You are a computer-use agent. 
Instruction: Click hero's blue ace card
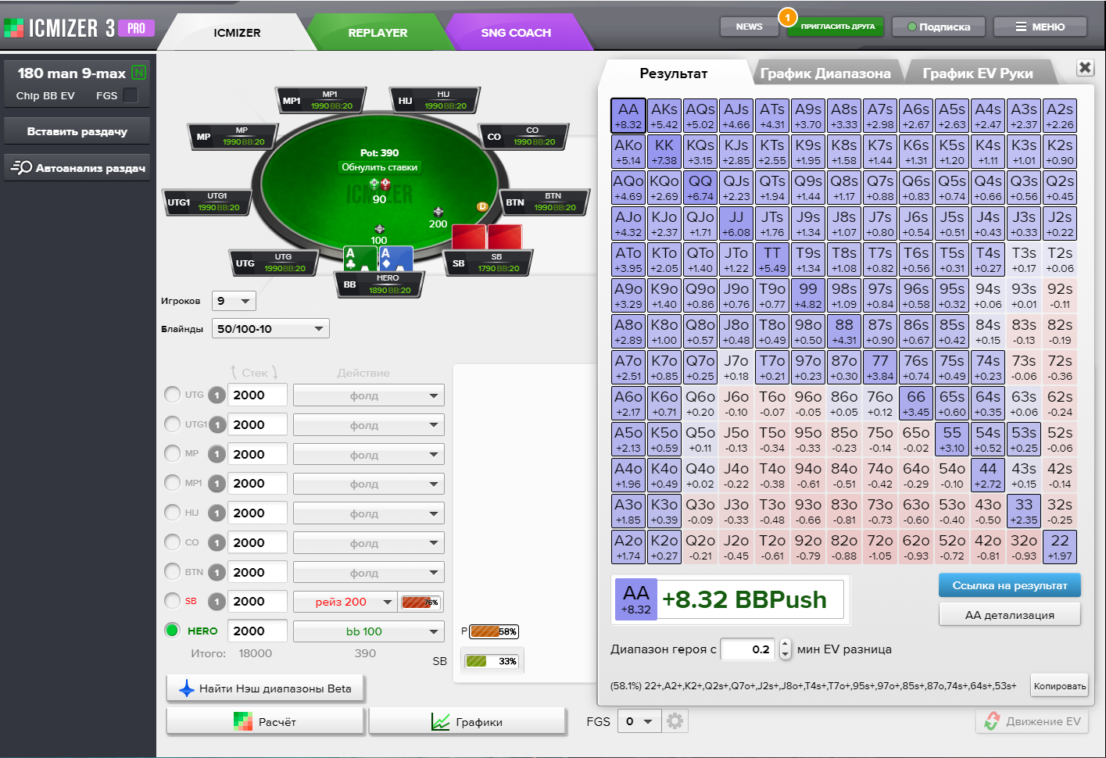(396, 259)
